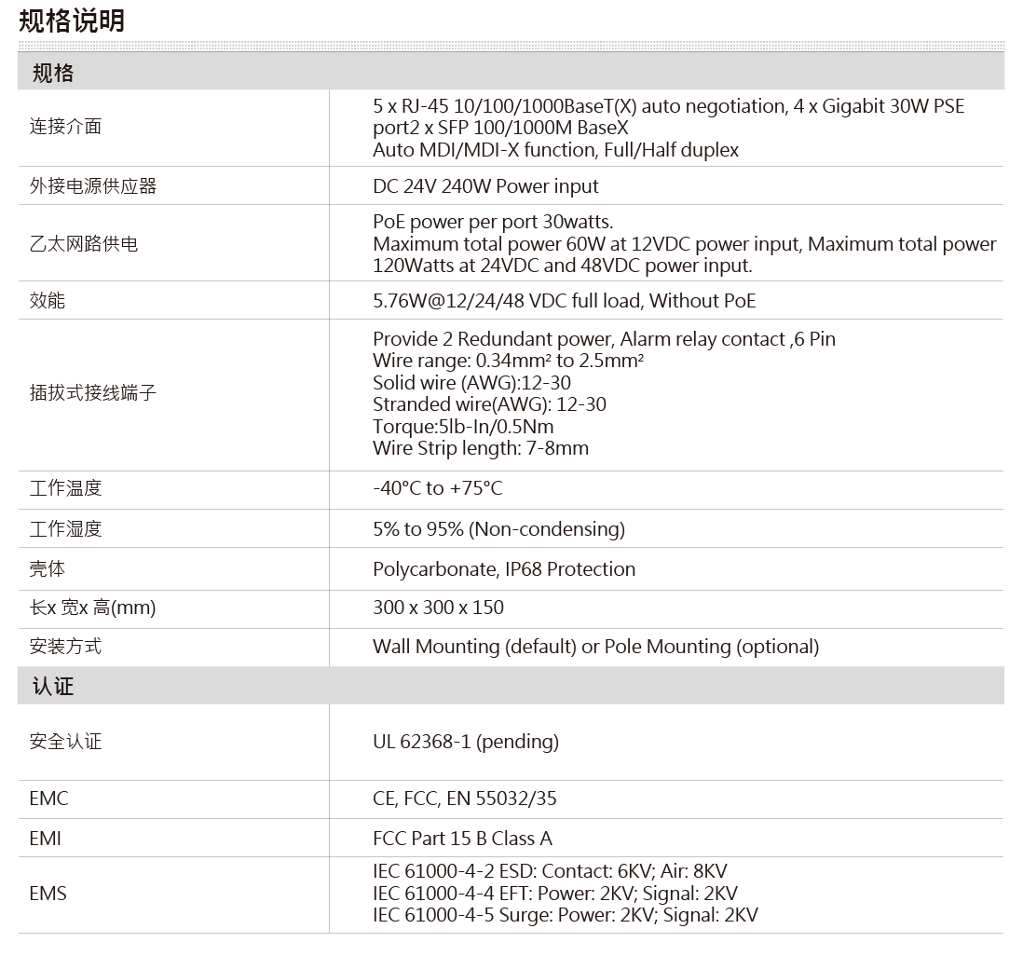The width and height of the screenshot is (1023, 956).
Task: Select 'Provide 2 Redundant power' line
Action: (x=604, y=339)
